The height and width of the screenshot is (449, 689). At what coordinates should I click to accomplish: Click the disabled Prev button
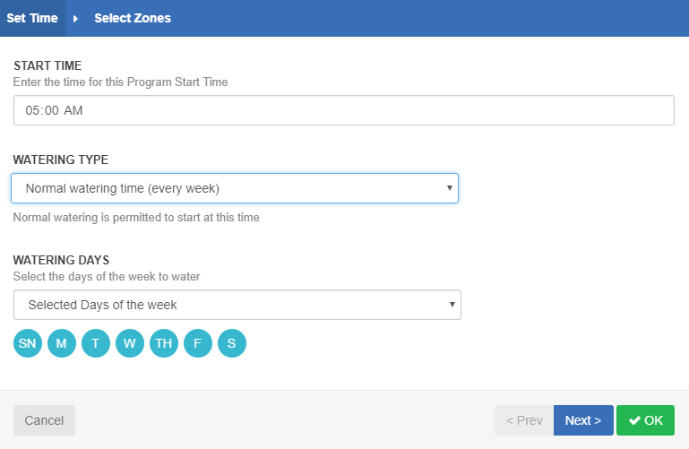pyautogui.click(x=524, y=420)
